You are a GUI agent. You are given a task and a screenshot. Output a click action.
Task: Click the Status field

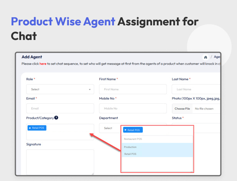[208, 128]
